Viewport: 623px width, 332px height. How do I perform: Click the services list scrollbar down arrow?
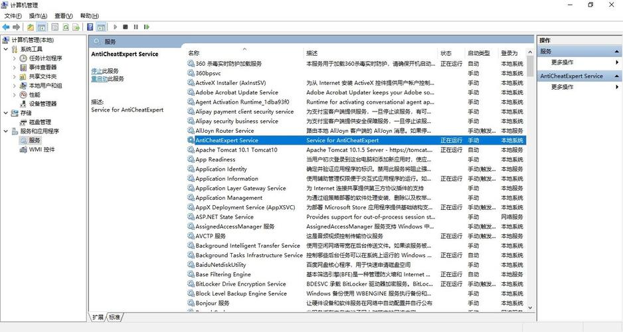530,307
